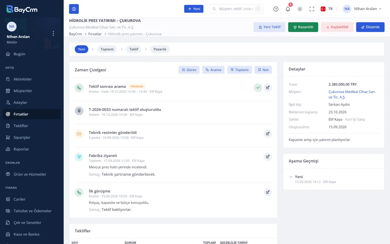
Task: Toggle light/dark theme sun icon
Action: pos(300,9)
